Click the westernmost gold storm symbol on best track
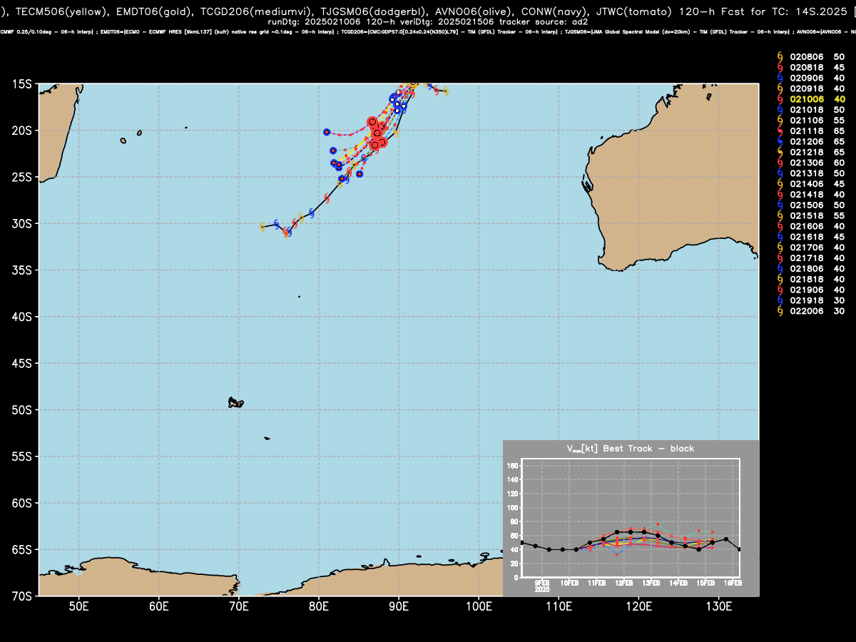The image size is (856, 642). 262,227
